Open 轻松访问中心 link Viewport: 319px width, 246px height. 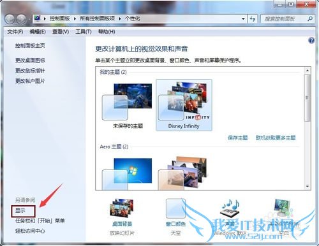pos(30,231)
